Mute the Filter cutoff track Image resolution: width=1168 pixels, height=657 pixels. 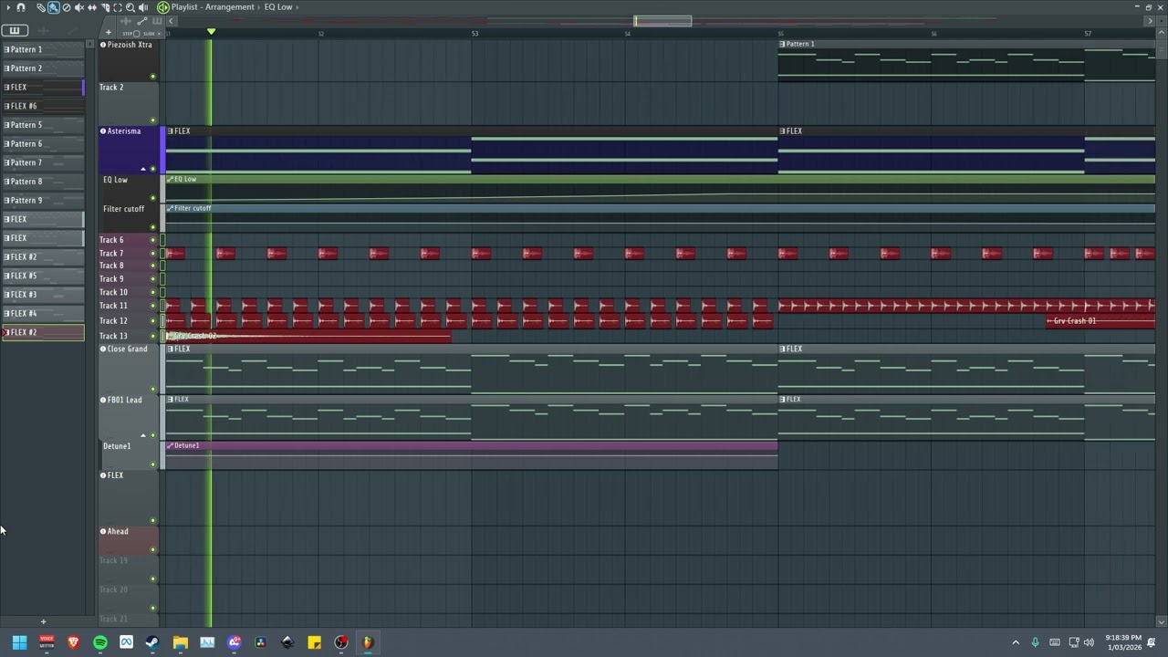click(x=152, y=227)
